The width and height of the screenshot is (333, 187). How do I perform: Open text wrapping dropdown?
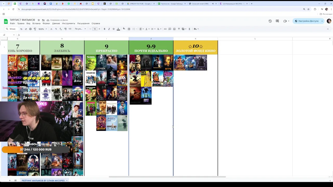[x=153, y=29]
